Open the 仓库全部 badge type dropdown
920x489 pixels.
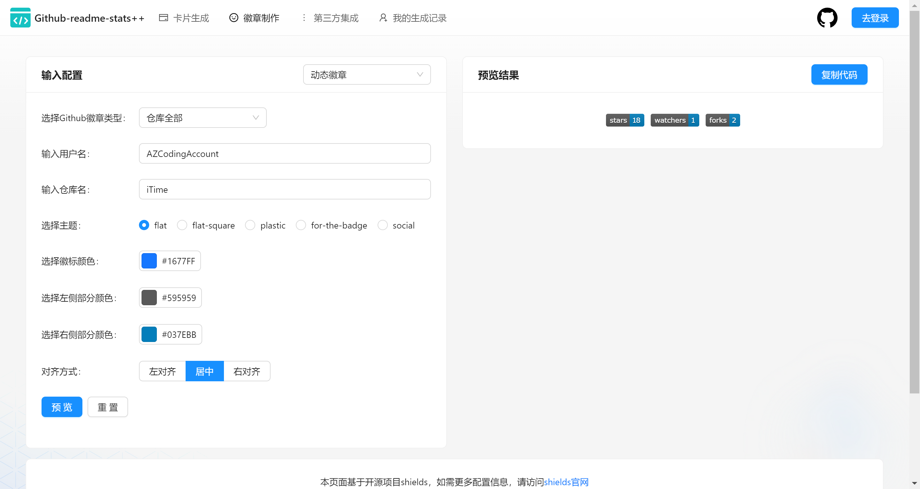point(203,118)
